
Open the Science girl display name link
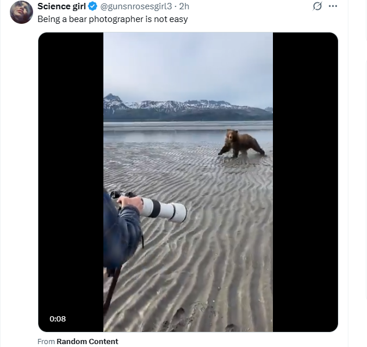62,6
